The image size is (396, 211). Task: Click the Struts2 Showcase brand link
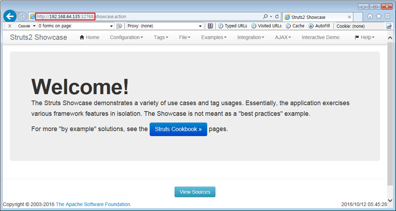(x=38, y=37)
